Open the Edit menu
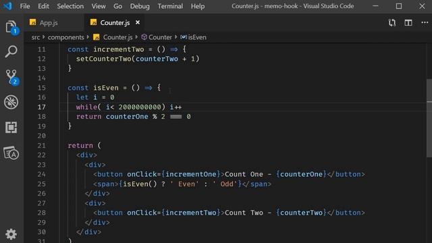Screen dimensions: 432x243 click(x=43, y=6)
